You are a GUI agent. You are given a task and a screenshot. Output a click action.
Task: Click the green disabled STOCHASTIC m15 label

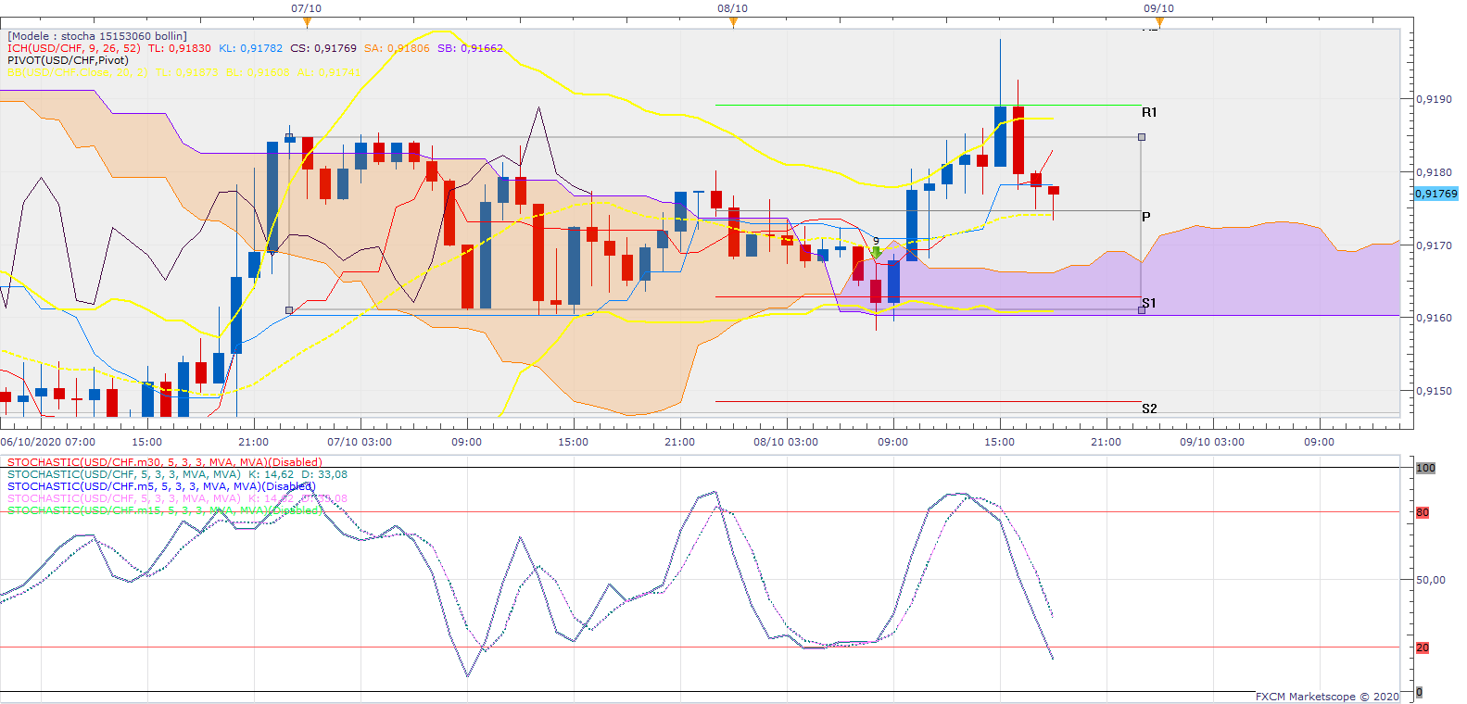click(164, 510)
